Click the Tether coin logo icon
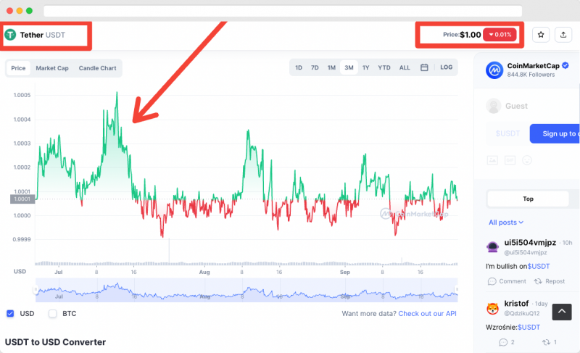Image resolution: width=580 pixels, height=353 pixels. coord(10,35)
